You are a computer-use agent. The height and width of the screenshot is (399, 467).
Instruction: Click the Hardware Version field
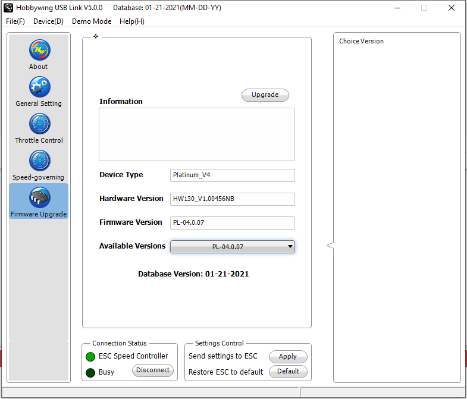(x=232, y=199)
